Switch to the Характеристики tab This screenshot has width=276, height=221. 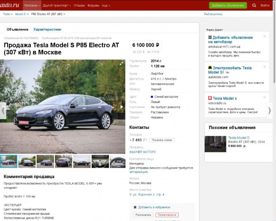[47, 29]
